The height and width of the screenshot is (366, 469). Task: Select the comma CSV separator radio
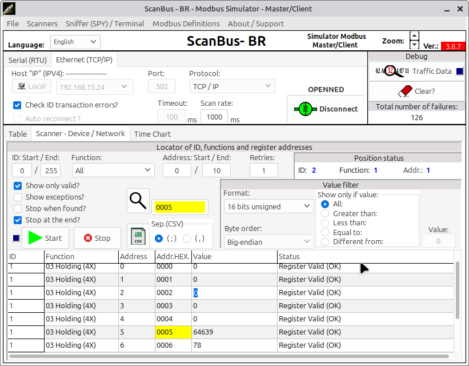[x=187, y=238]
